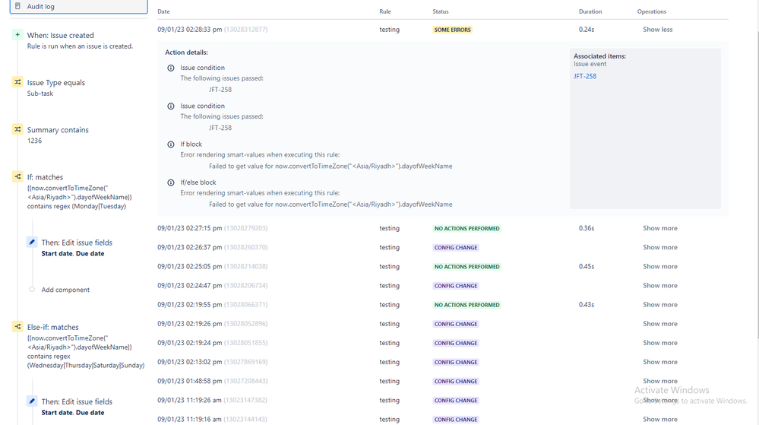Expand Show more for 02:19:26 pm entry

click(659, 324)
